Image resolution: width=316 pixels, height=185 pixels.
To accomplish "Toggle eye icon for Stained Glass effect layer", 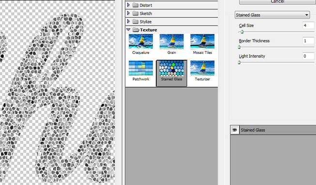I will tap(235, 130).
